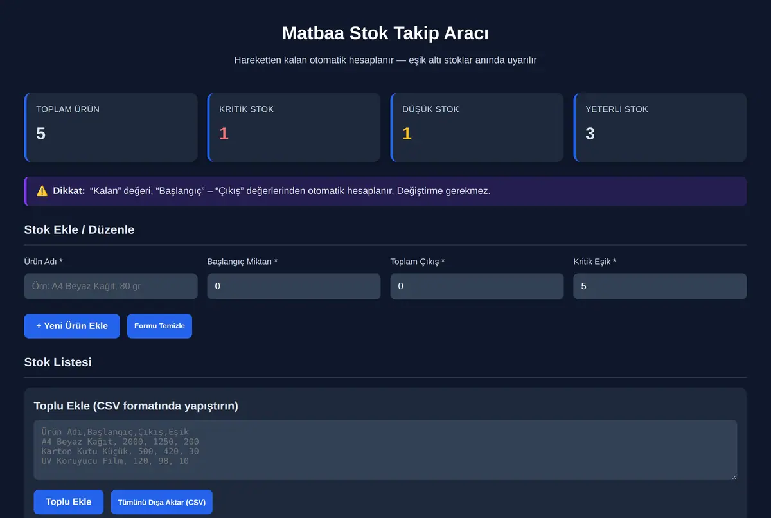771x518 pixels.
Task: Click the warning icon beside Dikkat
Action: tap(42, 191)
